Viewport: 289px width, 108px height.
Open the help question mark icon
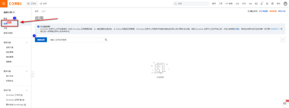pyautogui.click(x=272, y=3)
